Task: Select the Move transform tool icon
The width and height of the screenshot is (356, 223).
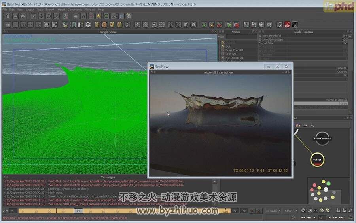Action: click(41, 16)
